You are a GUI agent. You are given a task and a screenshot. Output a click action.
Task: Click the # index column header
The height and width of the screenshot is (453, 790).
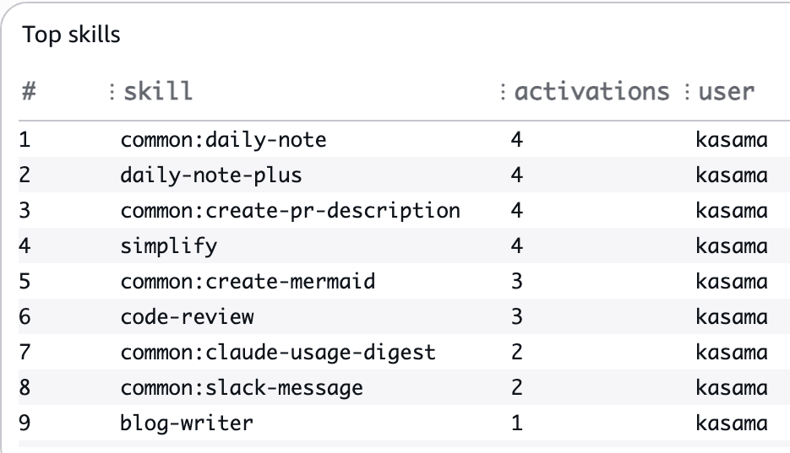30,91
